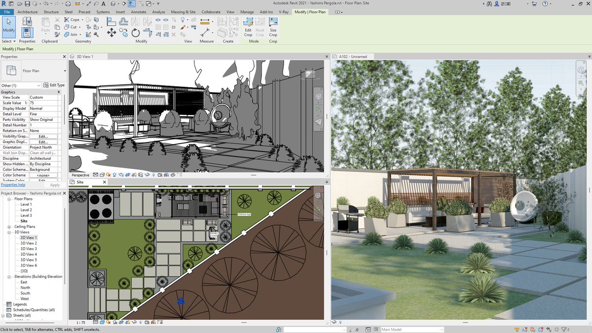
Task: Click the Revit application R logo
Action: [x=4, y=4]
